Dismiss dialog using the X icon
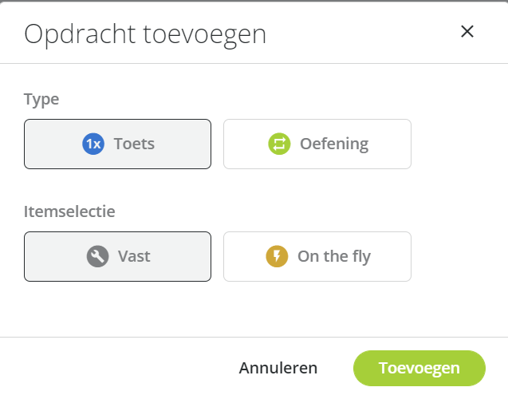Viewport: 508px width, 395px height. (x=467, y=31)
